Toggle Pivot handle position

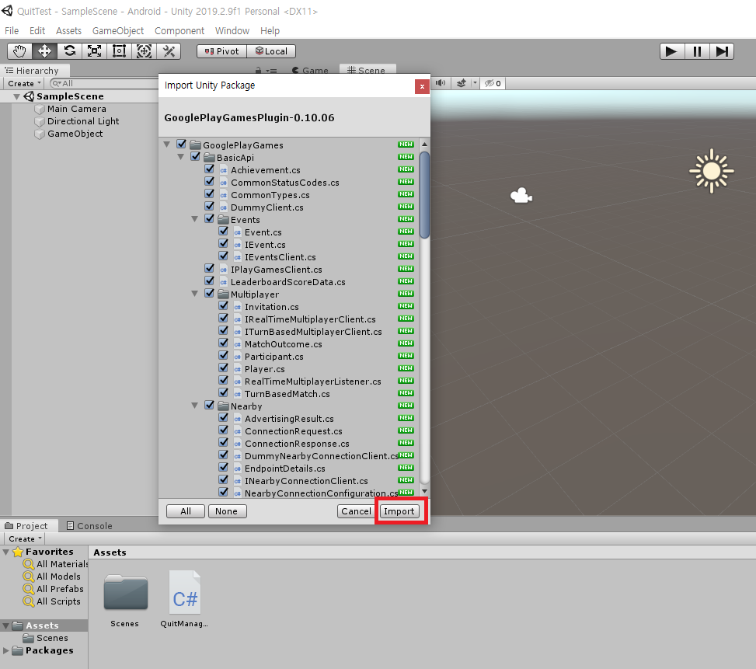coord(221,51)
